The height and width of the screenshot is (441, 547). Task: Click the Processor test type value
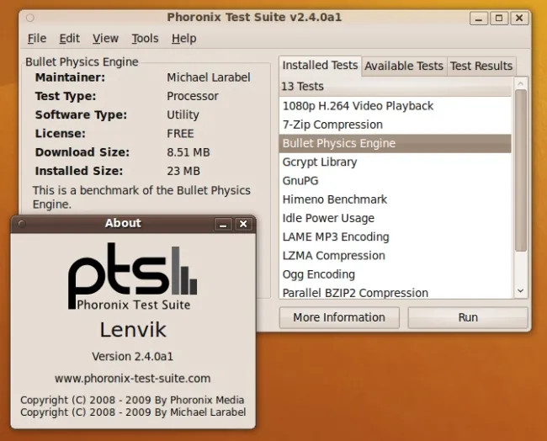pos(193,96)
